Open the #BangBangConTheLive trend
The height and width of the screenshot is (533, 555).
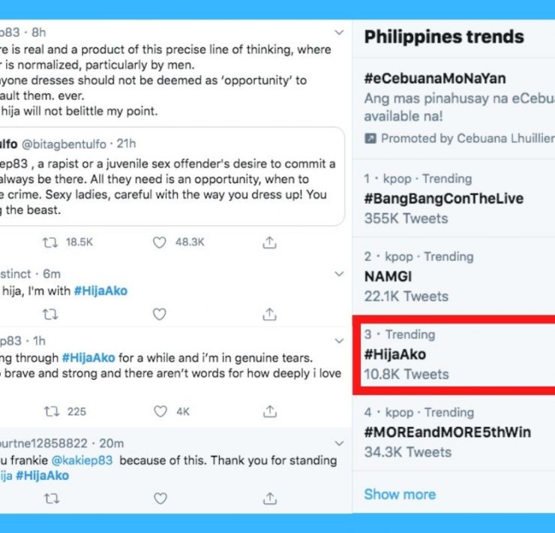point(443,199)
